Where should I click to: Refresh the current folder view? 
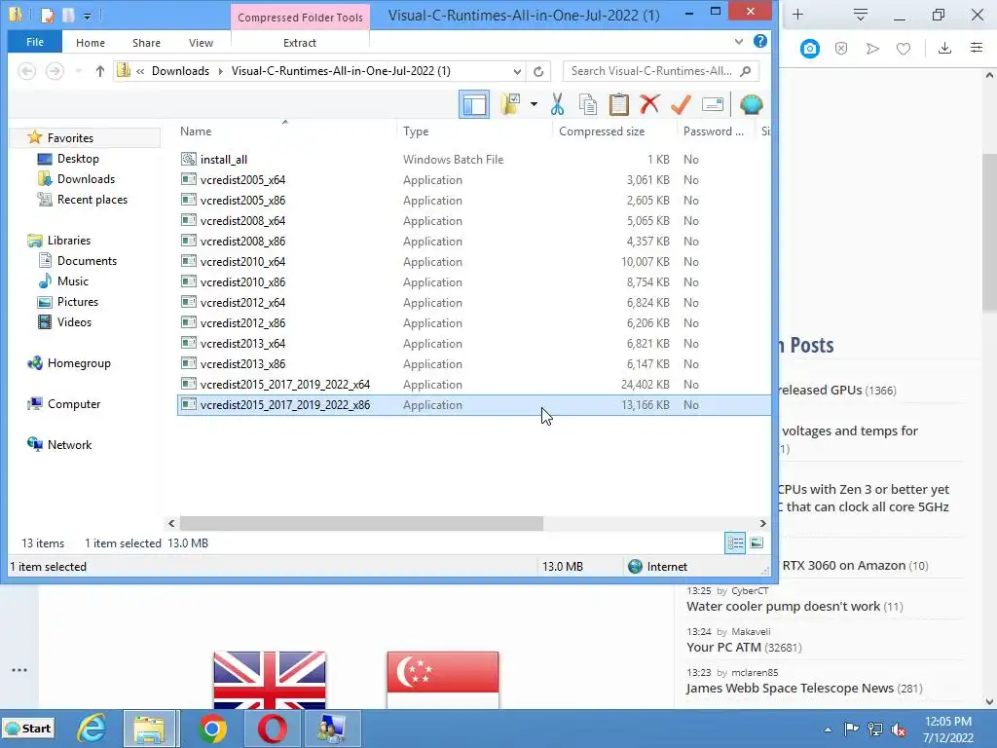538,71
